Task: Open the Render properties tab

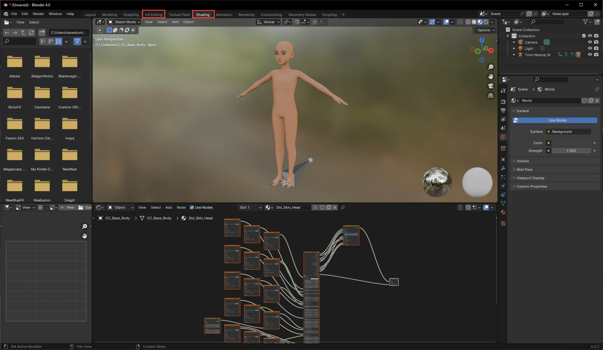Action: (x=503, y=101)
